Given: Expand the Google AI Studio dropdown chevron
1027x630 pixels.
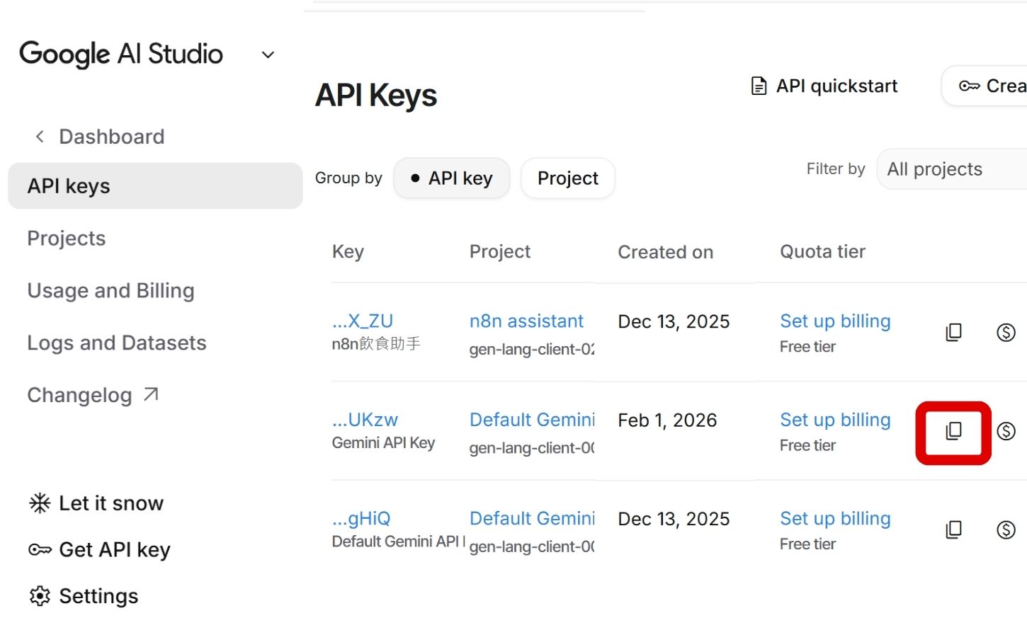Looking at the screenshot, I should click(x=268, y=55).
